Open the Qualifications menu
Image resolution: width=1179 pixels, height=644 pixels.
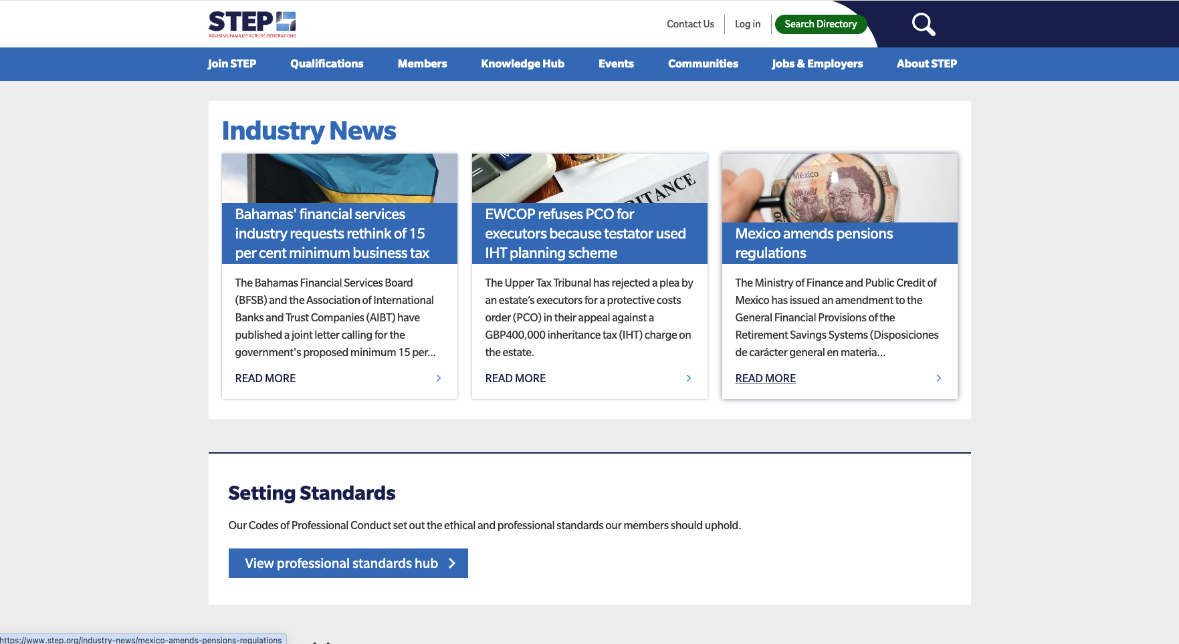pyautogui.click(x=326, y=63)
